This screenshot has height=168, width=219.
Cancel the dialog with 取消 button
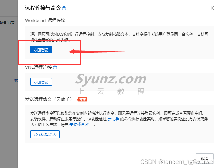(205, 158)
